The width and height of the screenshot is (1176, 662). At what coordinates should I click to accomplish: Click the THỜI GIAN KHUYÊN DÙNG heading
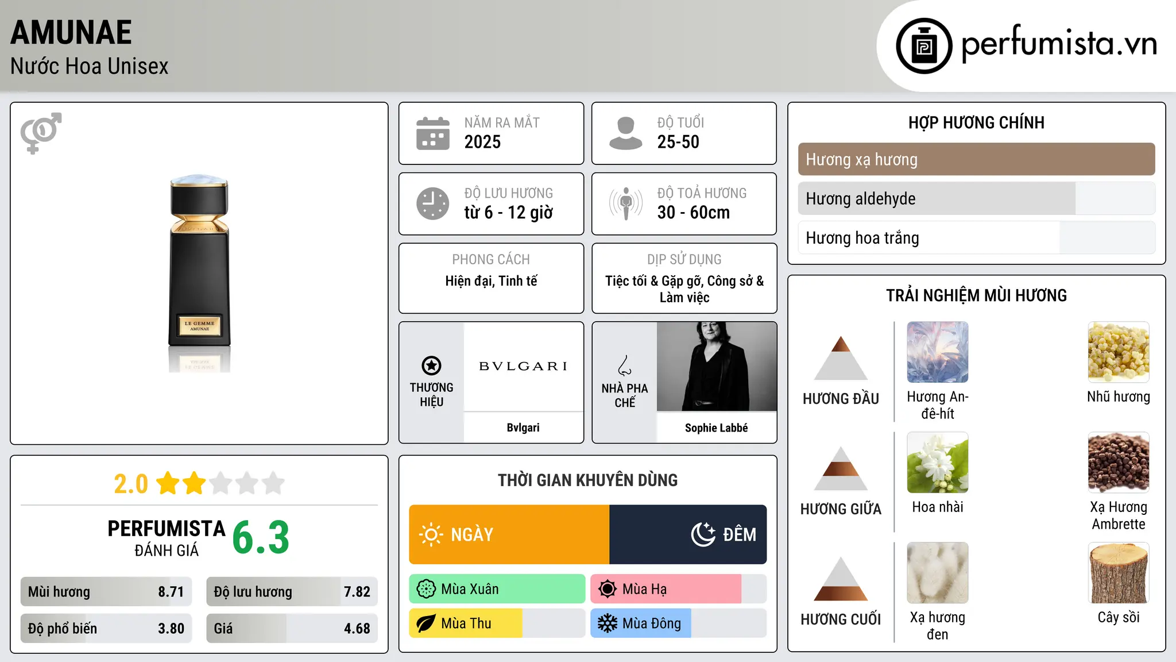click(588, 480)
